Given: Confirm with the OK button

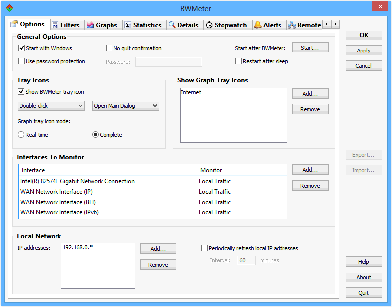Looking at the screenshot, I should point(364,35).
